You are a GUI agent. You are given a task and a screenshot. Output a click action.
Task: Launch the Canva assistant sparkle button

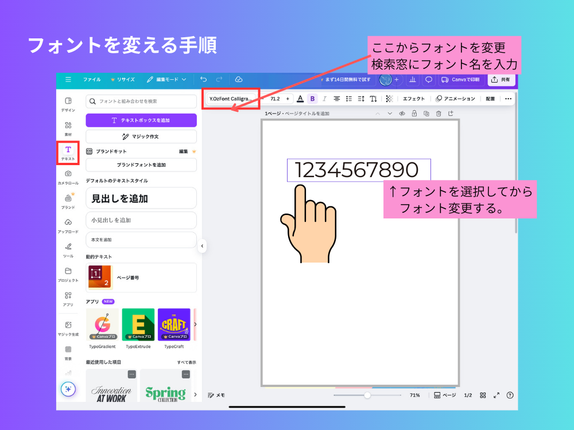68,389
